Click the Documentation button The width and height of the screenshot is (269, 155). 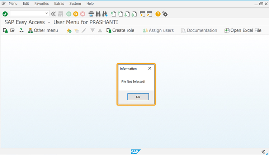click(x=199, y=30)
